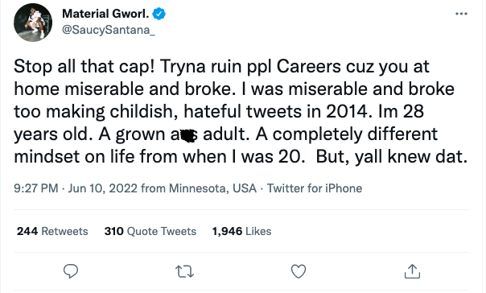Click the Jun 10, 2022 date

click(103, 188)
